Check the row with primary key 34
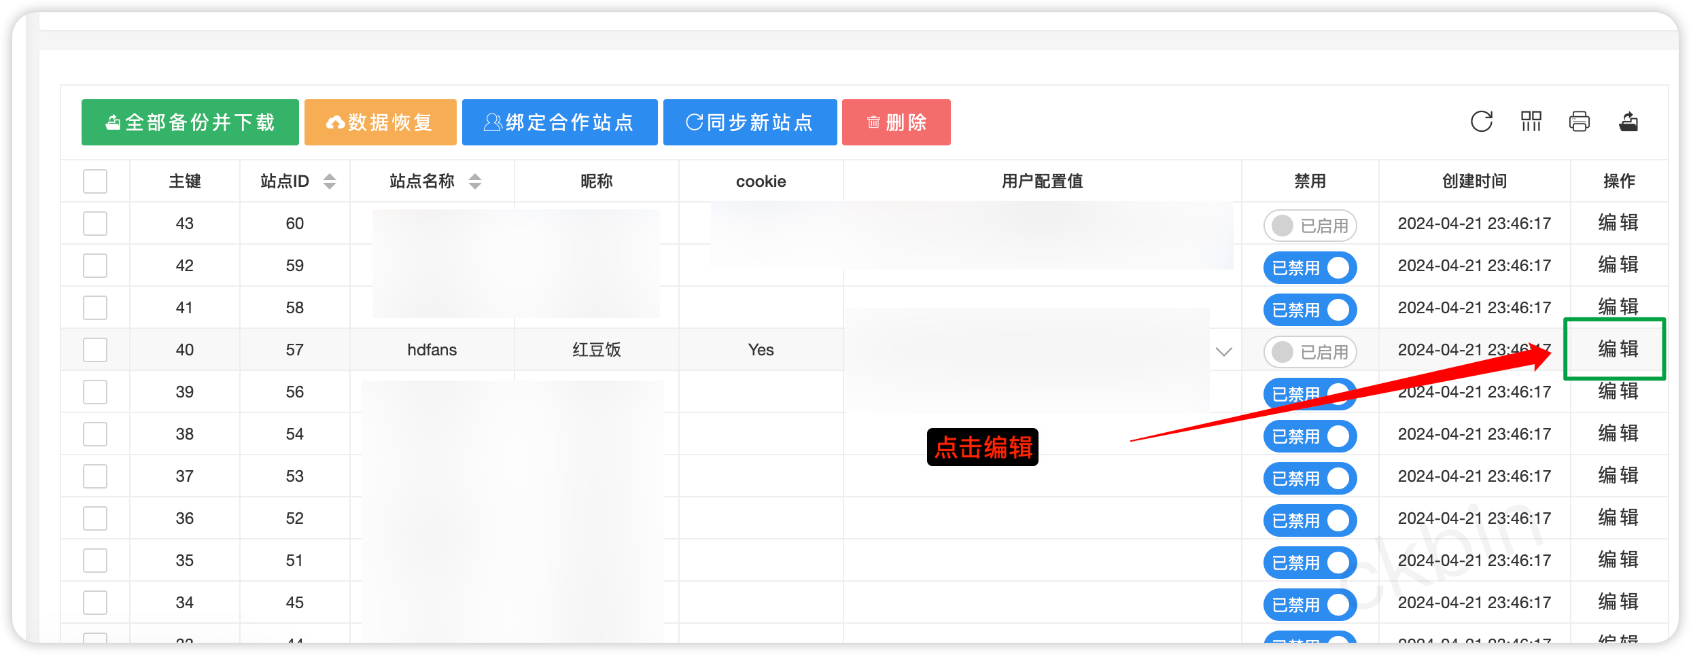The width and height of the screenshot is (1691, 655). 95,603
